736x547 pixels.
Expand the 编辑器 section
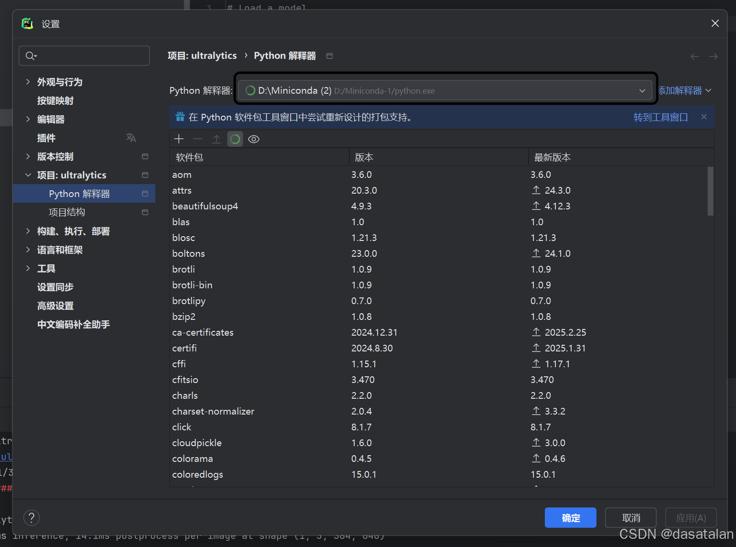tap(28, 119)
